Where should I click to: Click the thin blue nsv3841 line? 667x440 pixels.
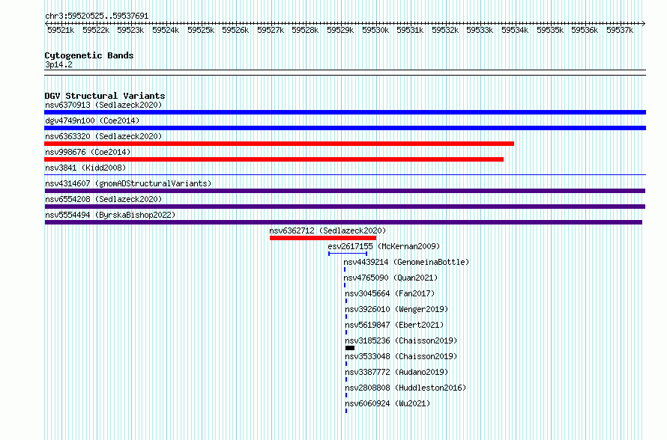tap(345, 175)
